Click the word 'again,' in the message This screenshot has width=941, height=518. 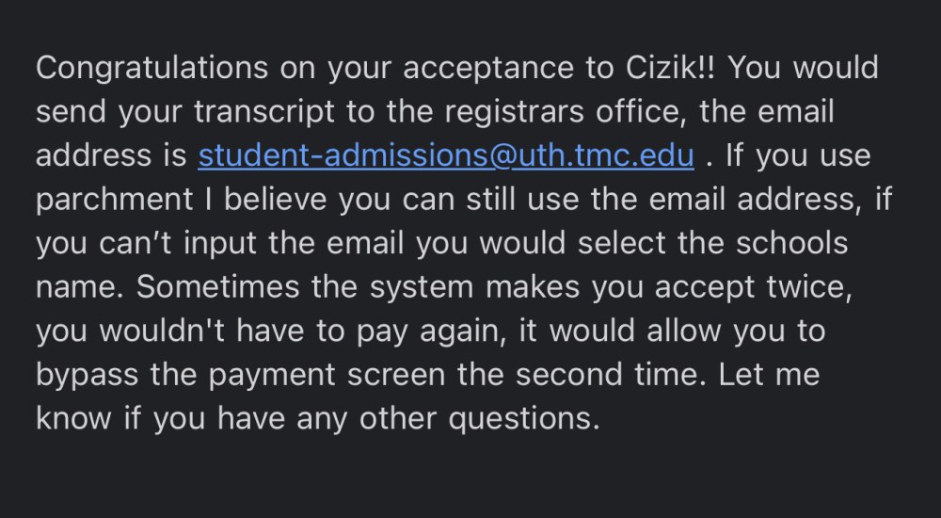point(463,332)
